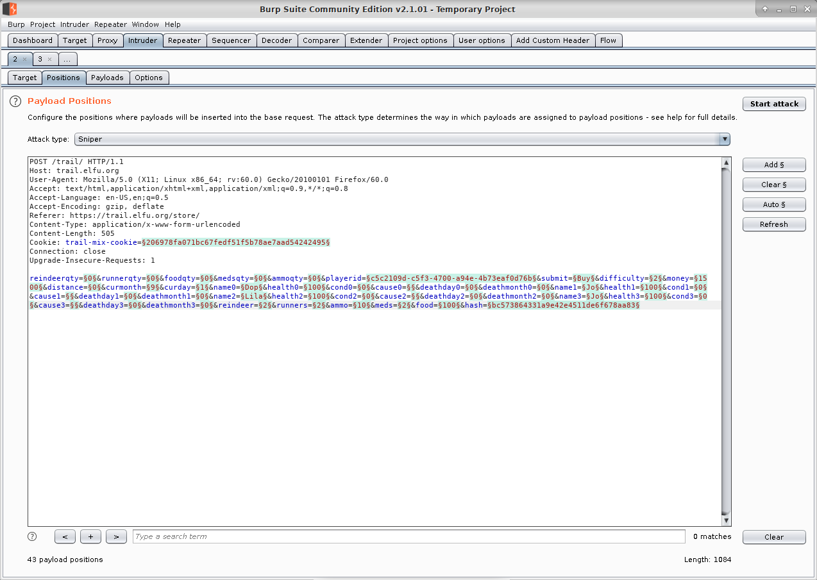Screen dimensions: 817x580
Task: Close Intruder attack tab 2 with its x
Action: coord(24,59)
